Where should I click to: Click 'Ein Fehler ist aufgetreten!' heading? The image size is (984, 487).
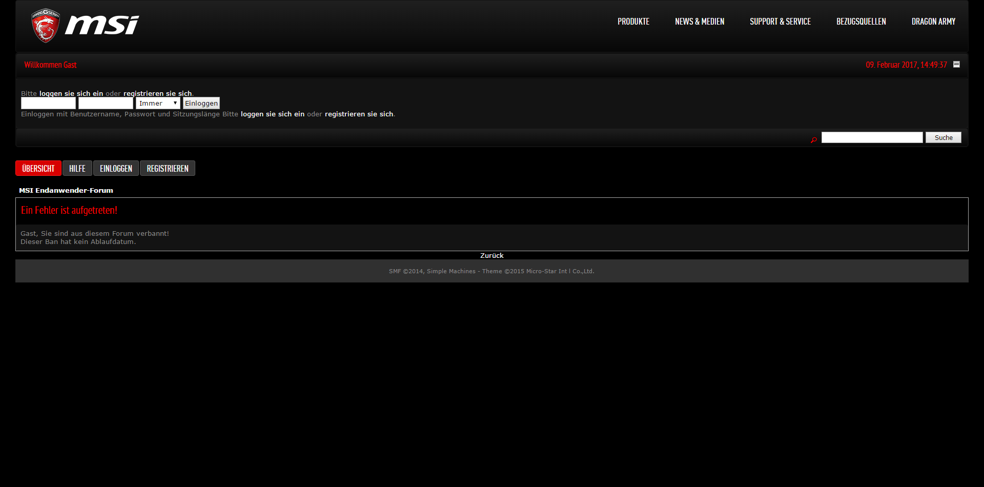point(69,210)
